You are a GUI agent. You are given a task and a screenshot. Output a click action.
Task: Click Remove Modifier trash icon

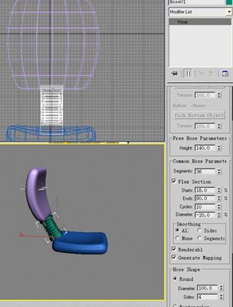coord(211,74)
